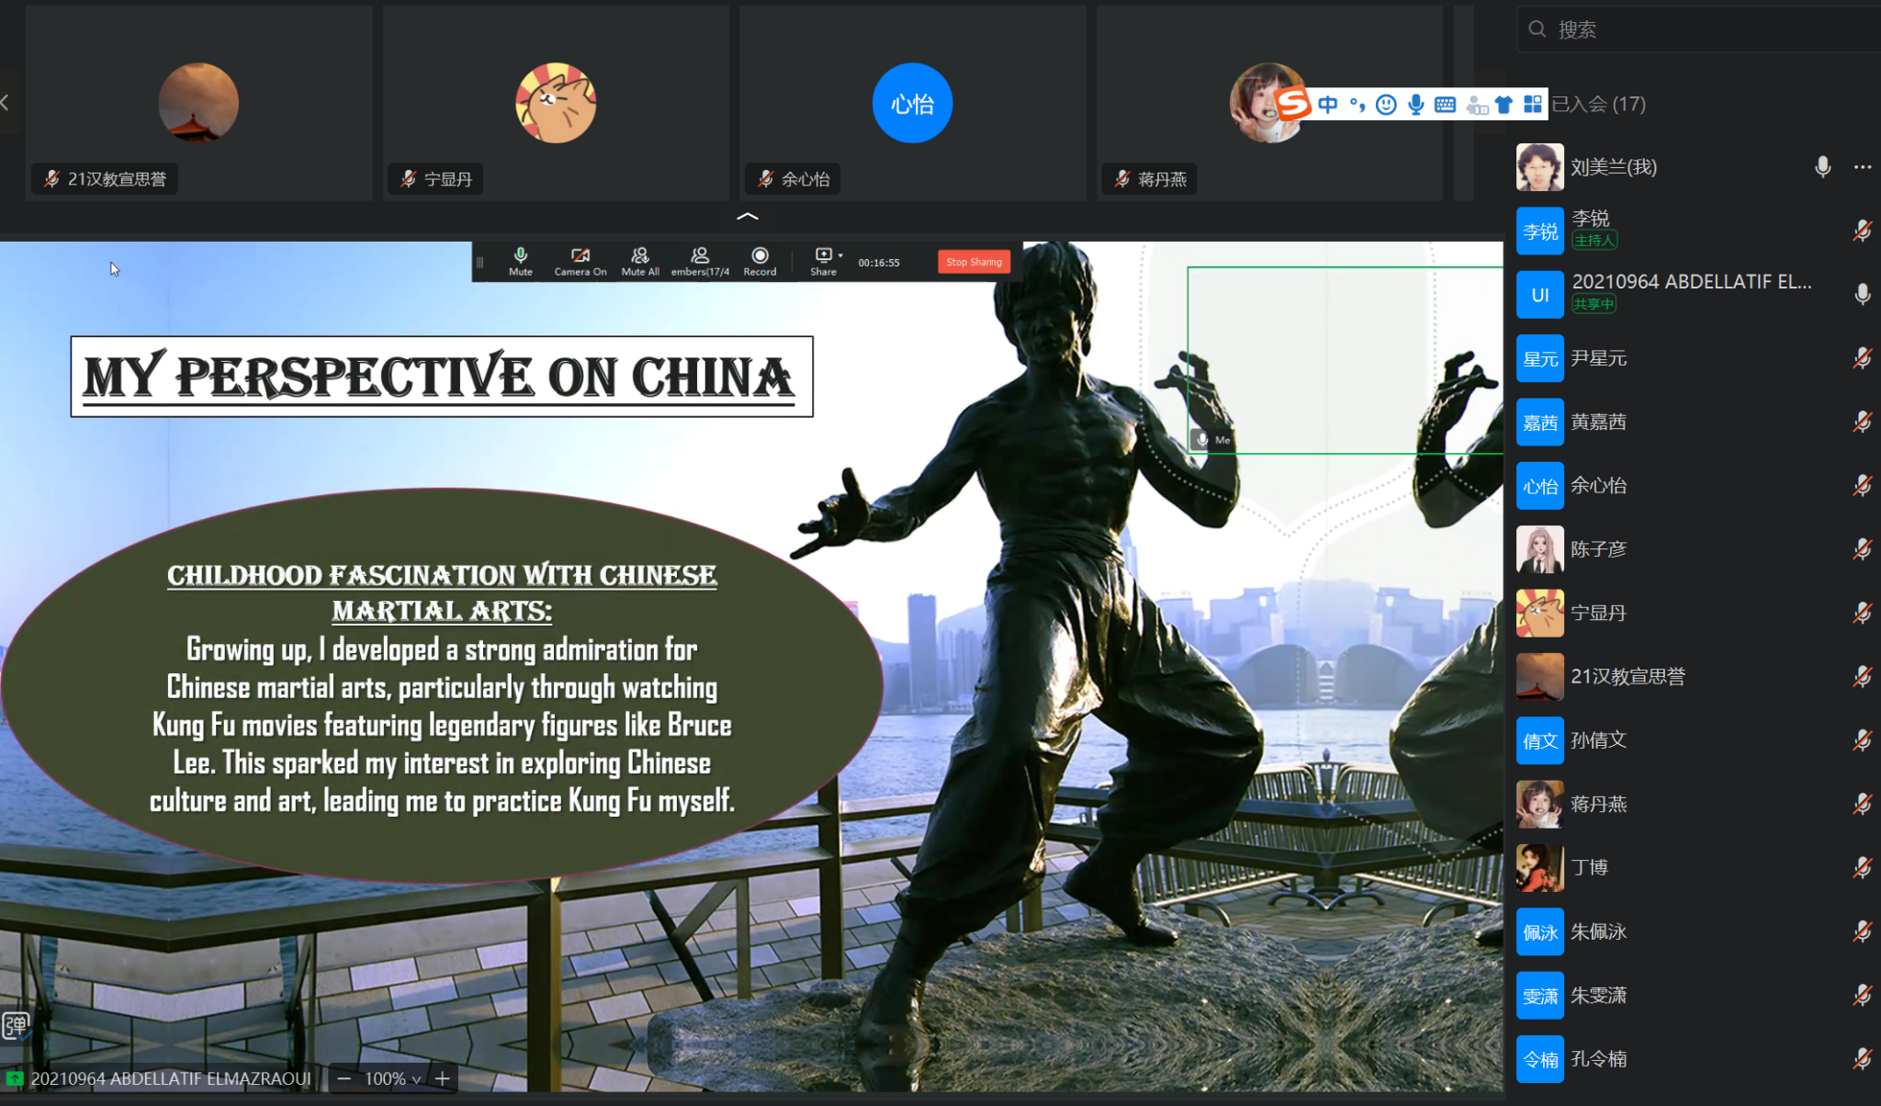Open zoom percentage dropdown showing 100%
The height and width of the screenshot is (1106, 1881).
[x=392, y=1078]
